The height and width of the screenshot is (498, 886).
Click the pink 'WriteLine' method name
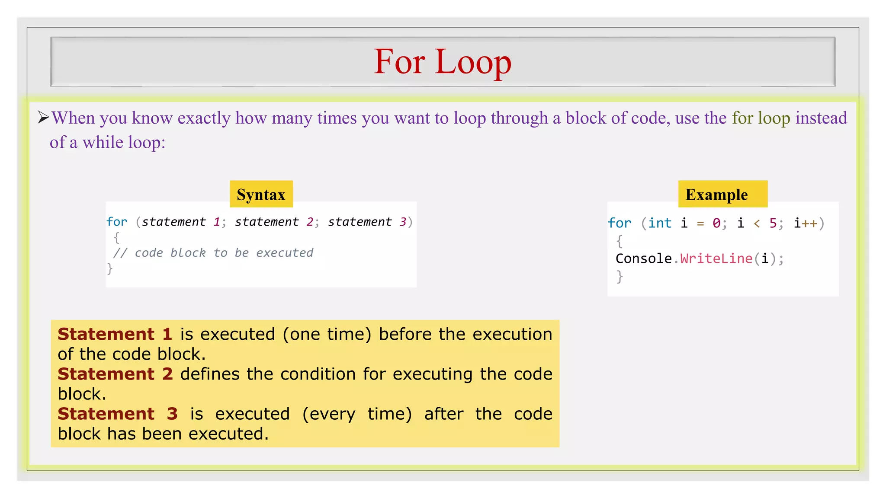pos(716,259)
